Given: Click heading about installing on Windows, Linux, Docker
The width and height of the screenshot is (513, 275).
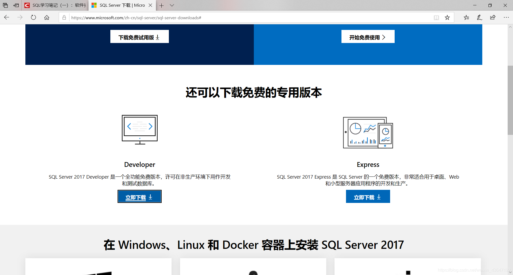Looking at the screenshot, I should click(x=254, y=245).
